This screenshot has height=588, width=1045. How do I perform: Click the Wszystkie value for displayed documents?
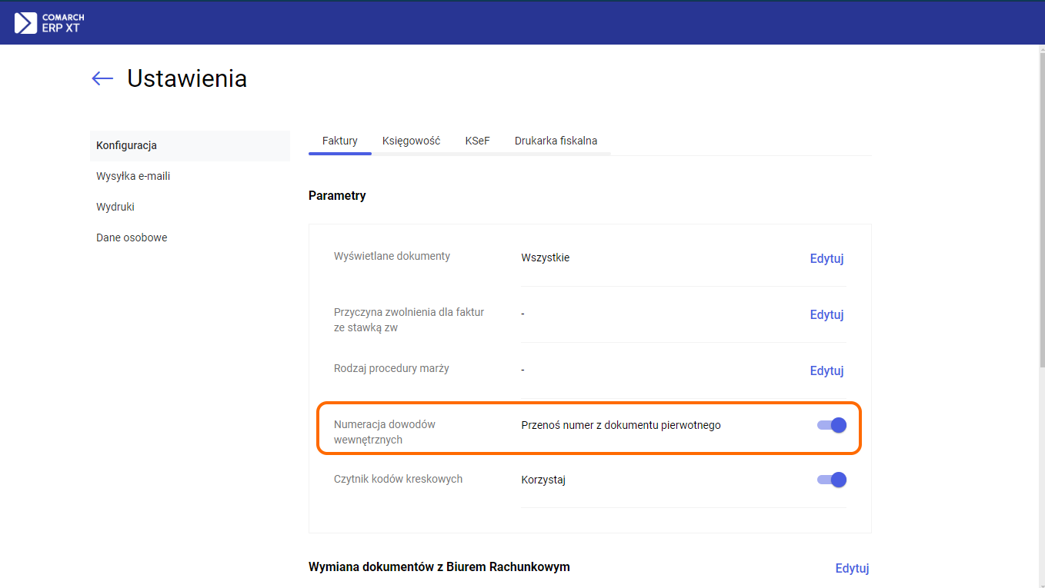[x=545, y=257]
